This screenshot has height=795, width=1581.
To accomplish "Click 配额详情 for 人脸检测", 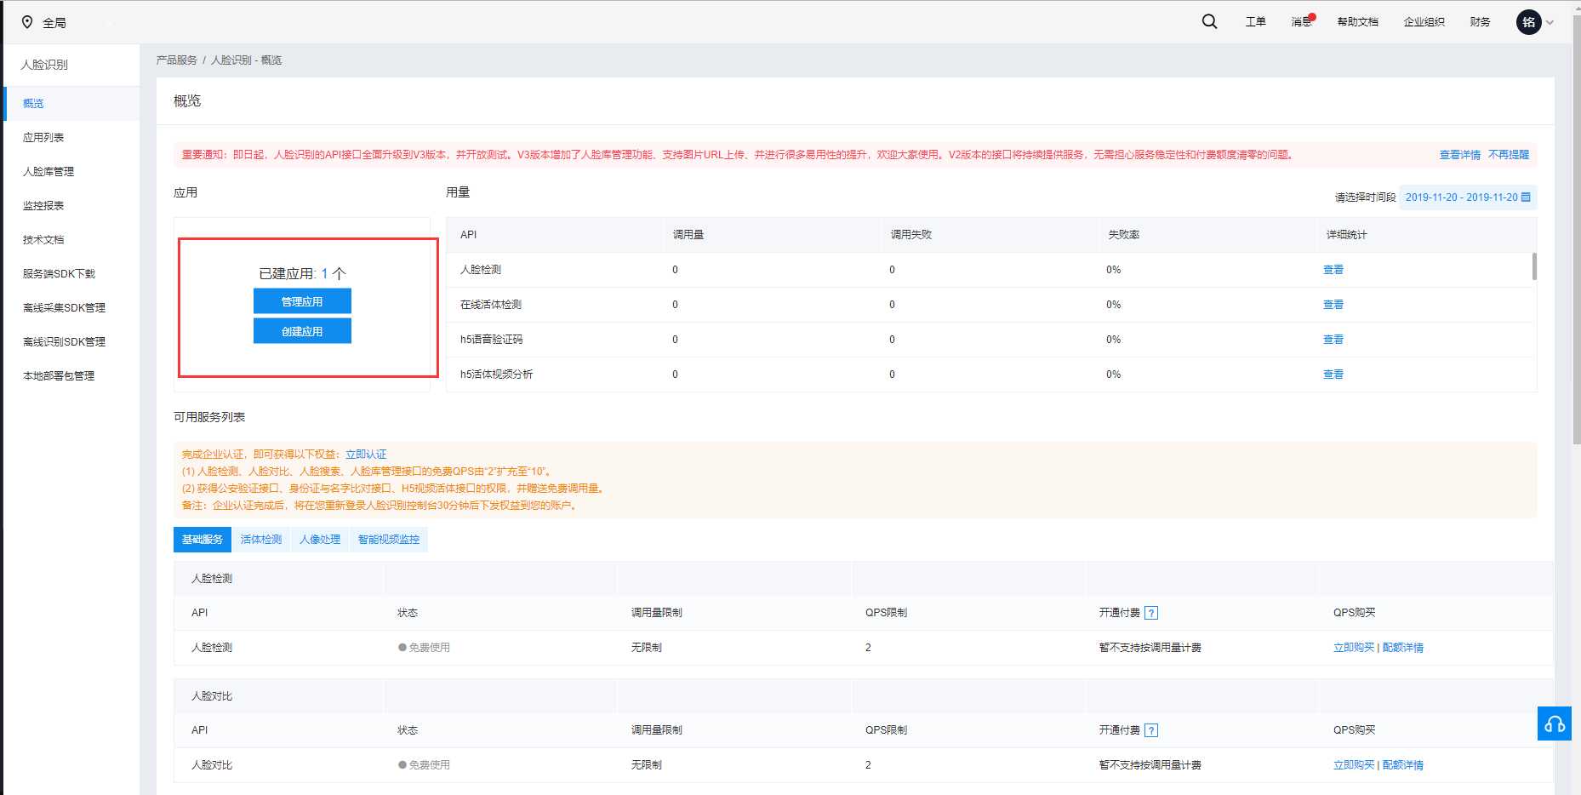I will click(x=1403, y=648).
